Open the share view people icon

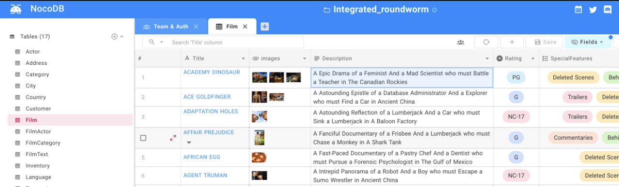(460, 42)
